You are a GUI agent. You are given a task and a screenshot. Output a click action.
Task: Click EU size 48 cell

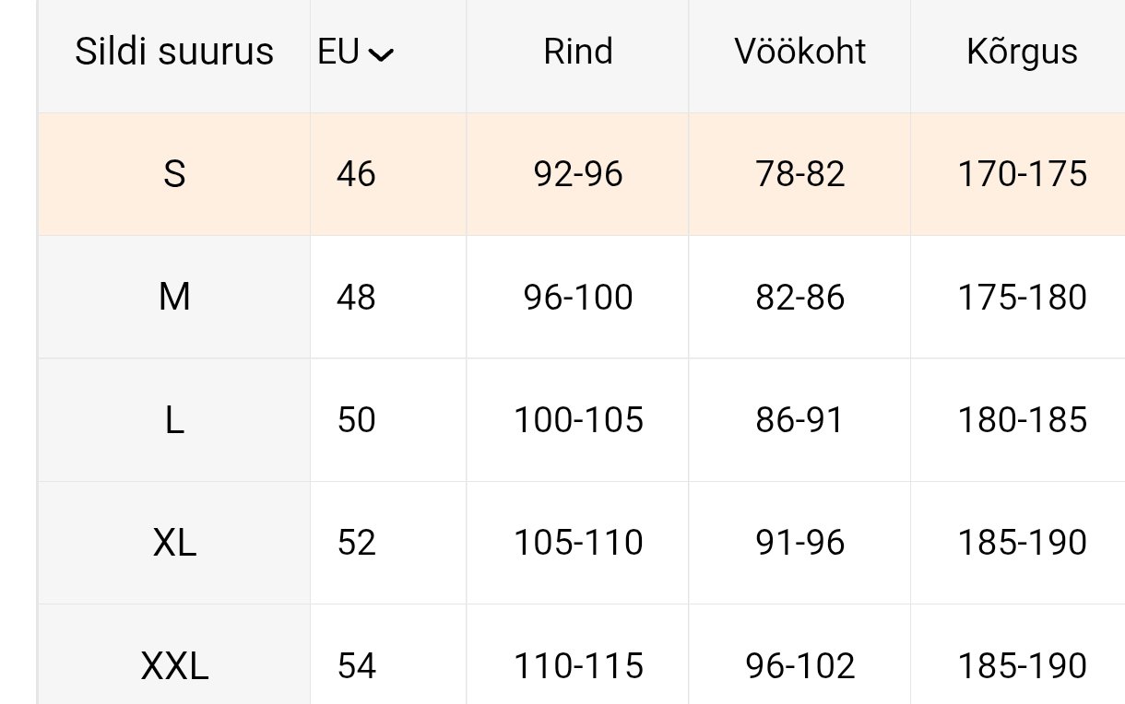[x=356, y=297]
